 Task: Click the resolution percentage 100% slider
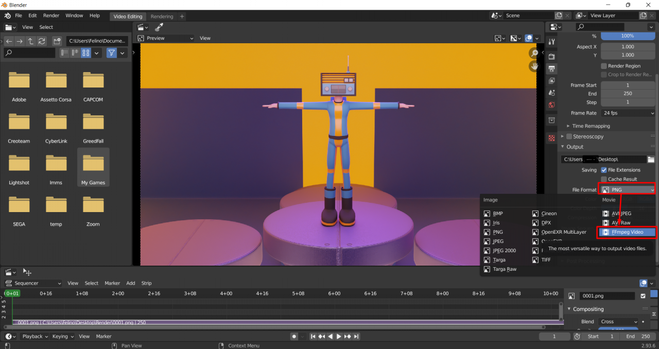point(628,36)
